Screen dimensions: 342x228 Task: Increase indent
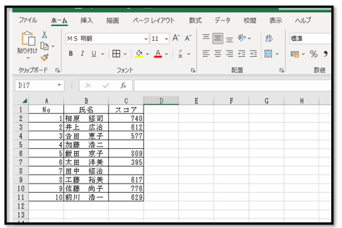pyautogui.click(x=253, y=53)
